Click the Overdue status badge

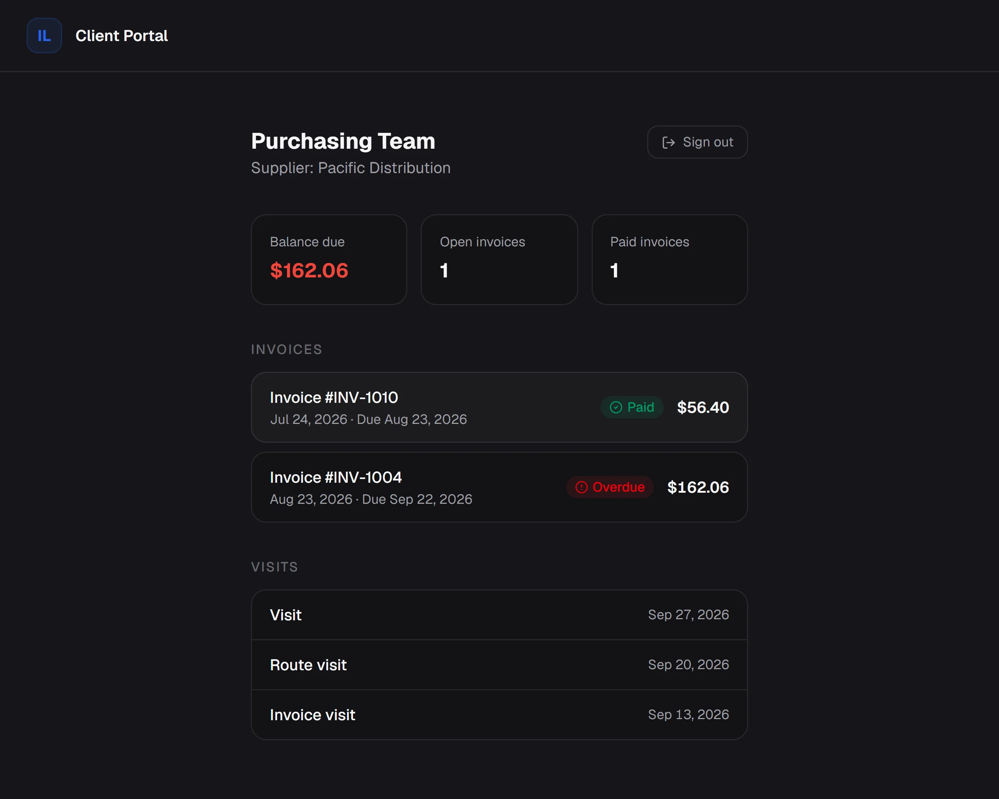[610, 487]
